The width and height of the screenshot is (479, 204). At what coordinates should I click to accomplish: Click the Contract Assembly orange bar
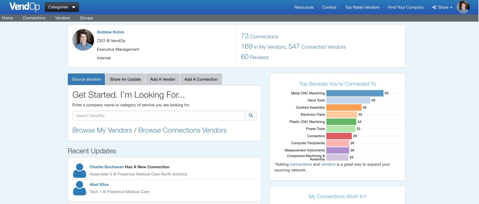pyautogui.click(x=344, y=107)
